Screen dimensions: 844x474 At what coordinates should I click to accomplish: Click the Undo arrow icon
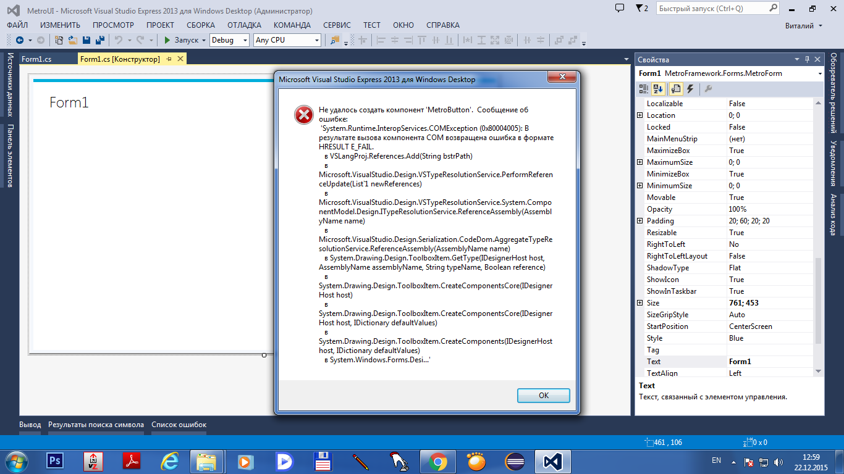coord(119,40)
